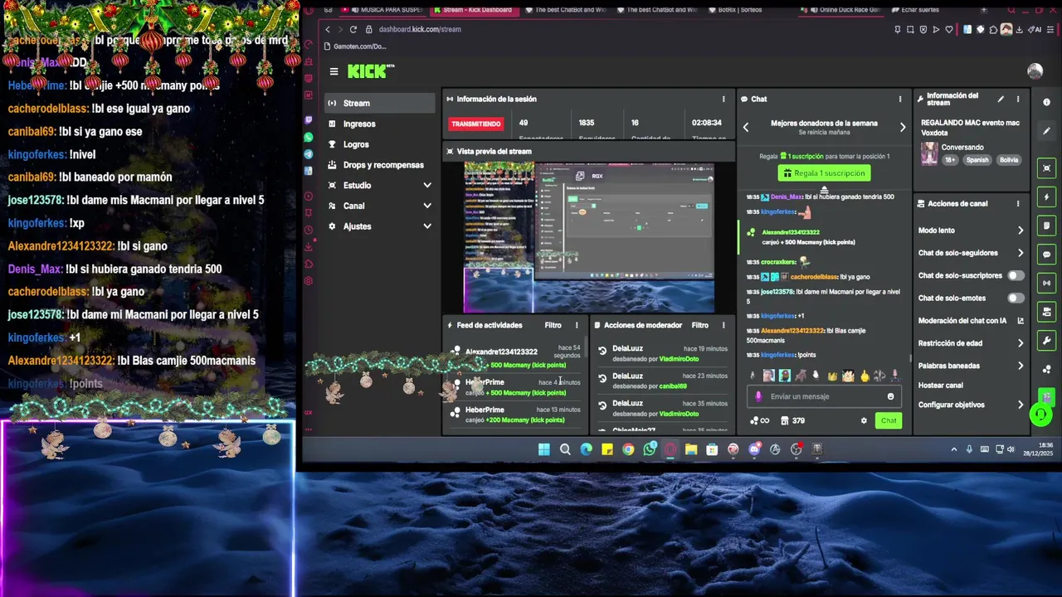The image size is (1062, 597).
Task: Open the emoji picker in message box
Action: pos(890,396)
